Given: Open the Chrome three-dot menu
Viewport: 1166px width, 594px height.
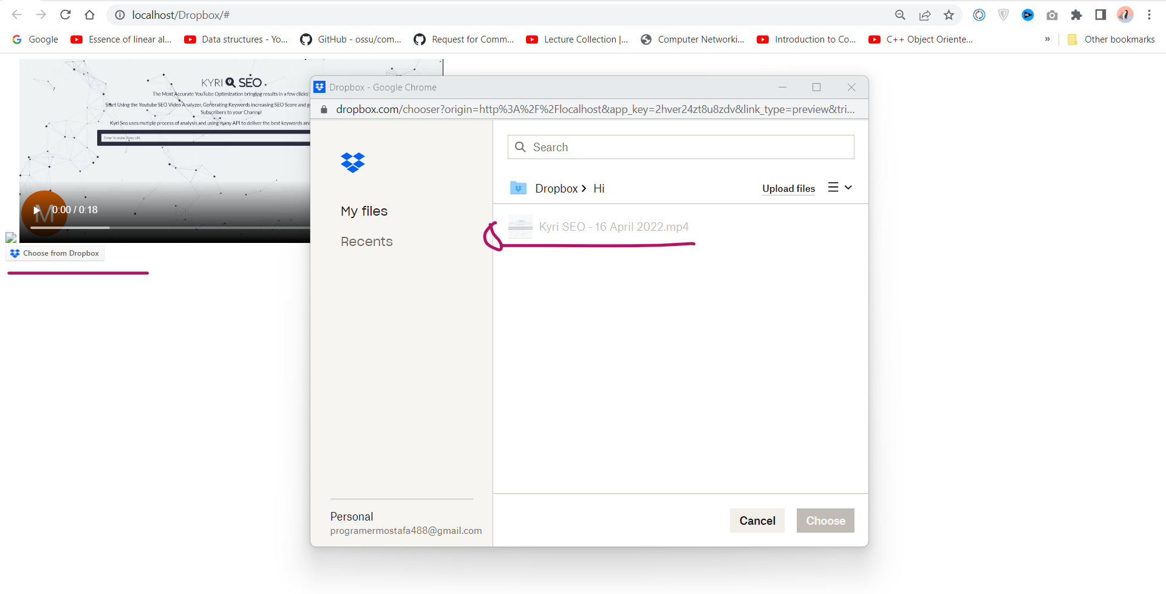Looking at the screenshot, I should 1149,15.
